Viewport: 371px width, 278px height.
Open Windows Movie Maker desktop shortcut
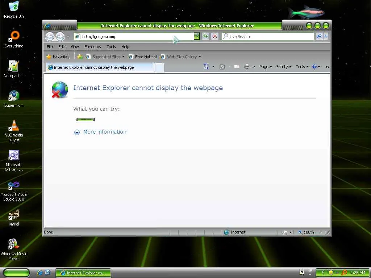14,250
